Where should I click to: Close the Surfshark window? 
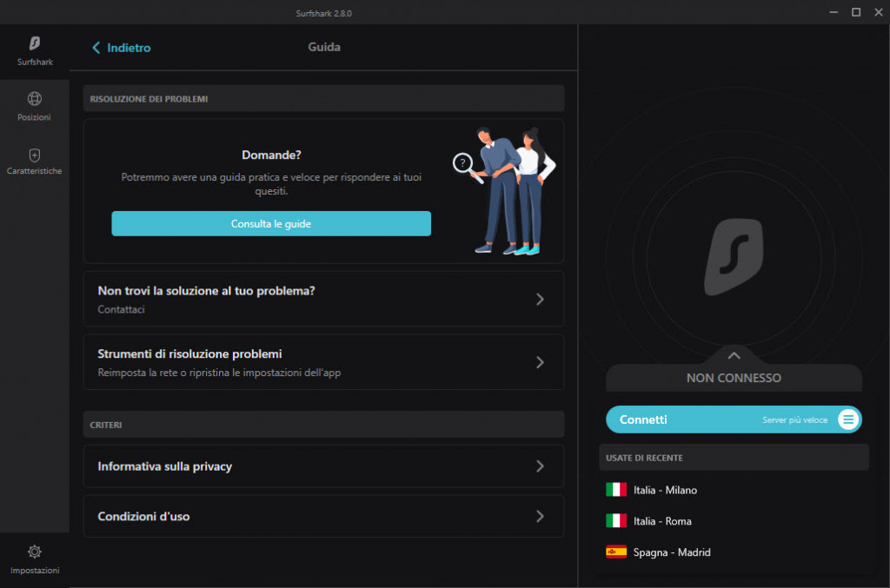(x=879, y=12)
